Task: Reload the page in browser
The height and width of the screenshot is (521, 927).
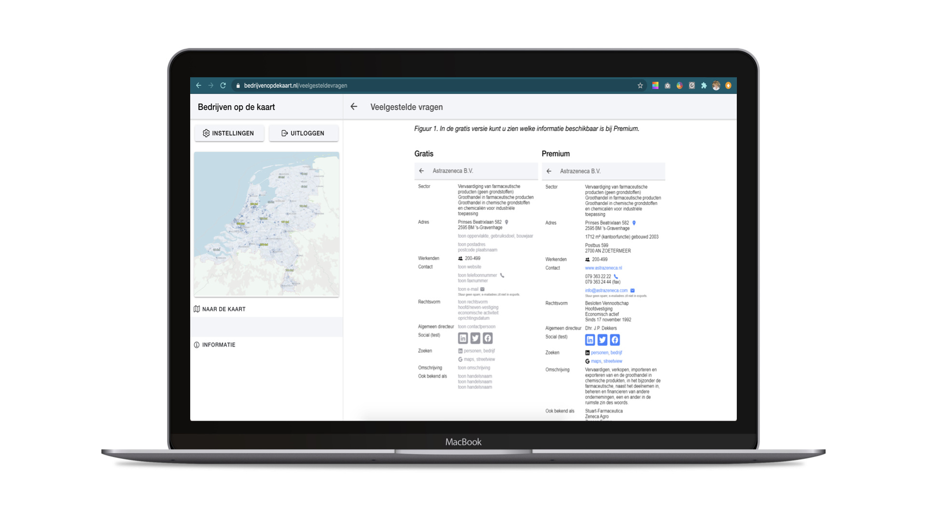Action: [223, 85]
